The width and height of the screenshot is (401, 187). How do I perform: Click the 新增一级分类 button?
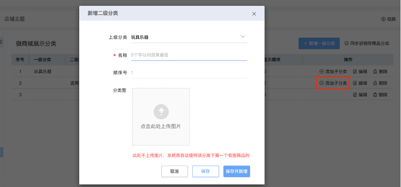[319, 43]
